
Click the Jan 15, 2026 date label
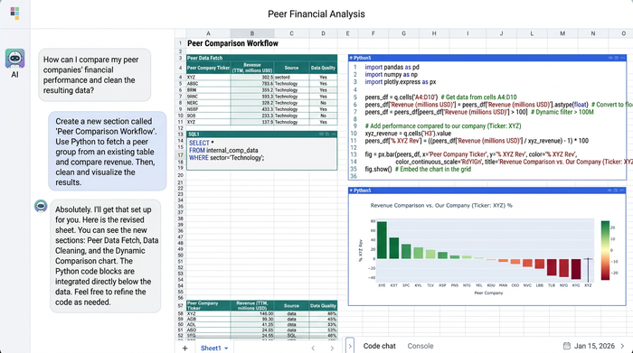(x=594, y=346)
